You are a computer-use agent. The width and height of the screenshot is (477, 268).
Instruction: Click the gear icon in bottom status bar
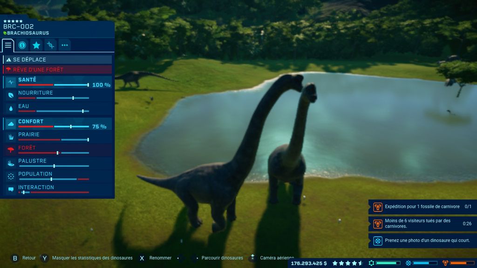point(371,263)
